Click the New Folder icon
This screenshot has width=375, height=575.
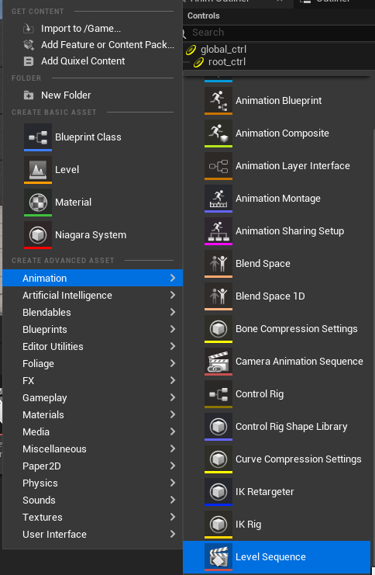(28, 95)
